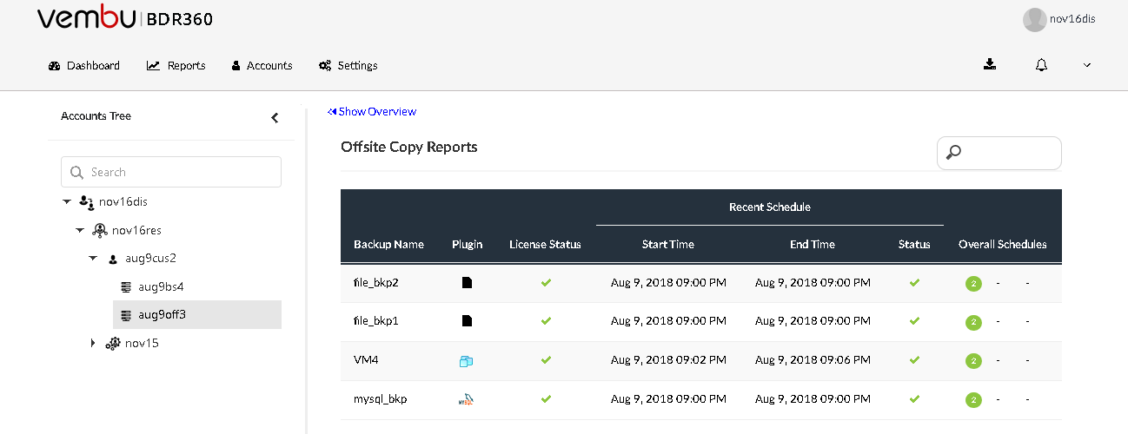Click VM4 end time Aug 9, 2018 09:06 PM
This screenshot has width=1128, height=434.
pos(813,359)
